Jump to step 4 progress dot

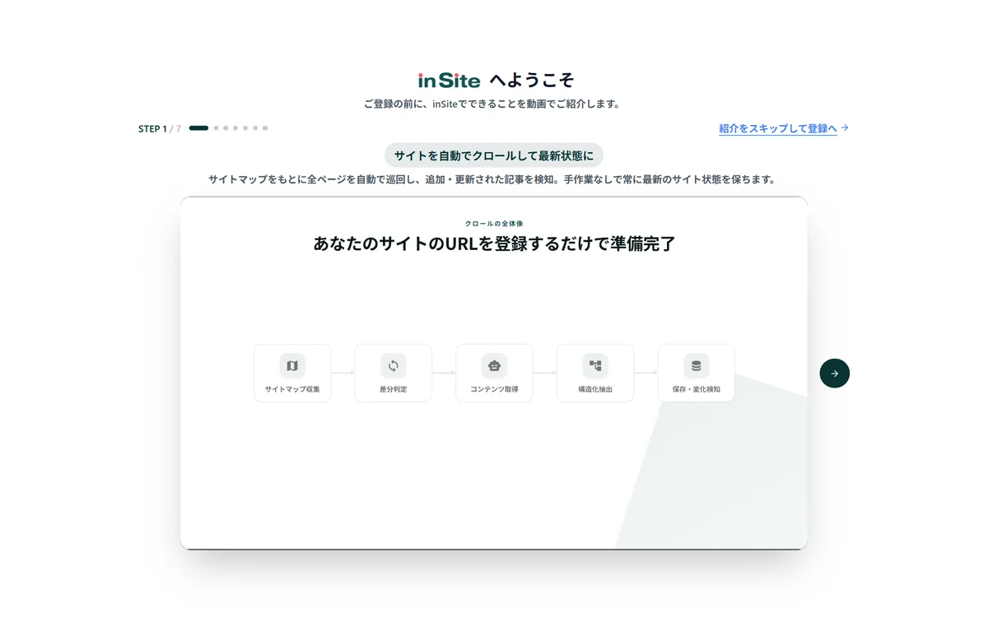235,128
